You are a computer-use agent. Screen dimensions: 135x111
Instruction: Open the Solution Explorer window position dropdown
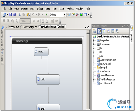[x=122, y=26]
